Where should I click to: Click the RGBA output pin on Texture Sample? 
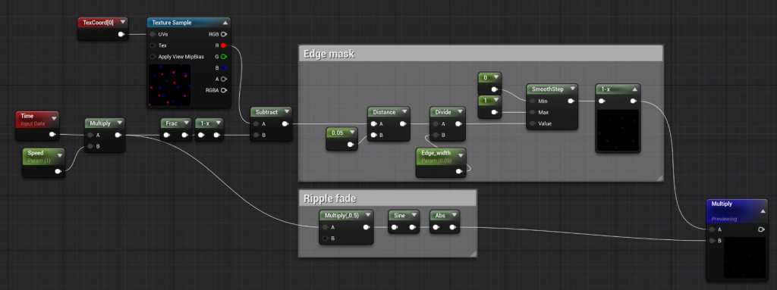pyautogui.click(x=224, y=90)
